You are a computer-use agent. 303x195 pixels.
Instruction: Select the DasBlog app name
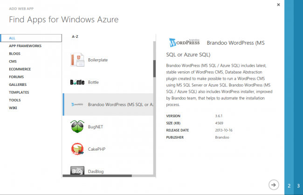tap(96, 171)
